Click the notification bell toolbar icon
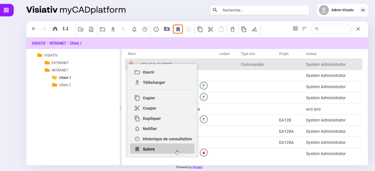 134,29
